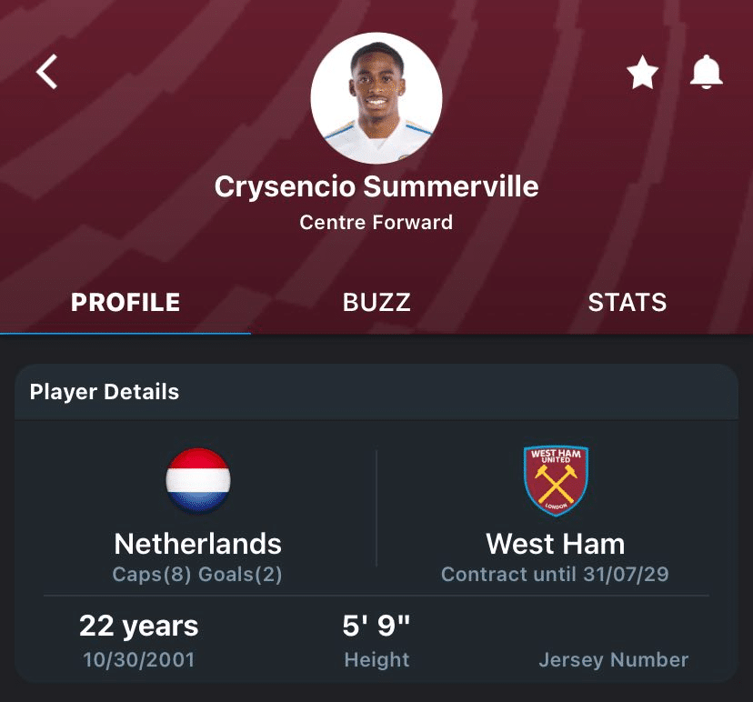Image resolution: width=753 pixels, height=702 pixels.
Task: Open the Netherlands national team link
Action: point(198,544)
